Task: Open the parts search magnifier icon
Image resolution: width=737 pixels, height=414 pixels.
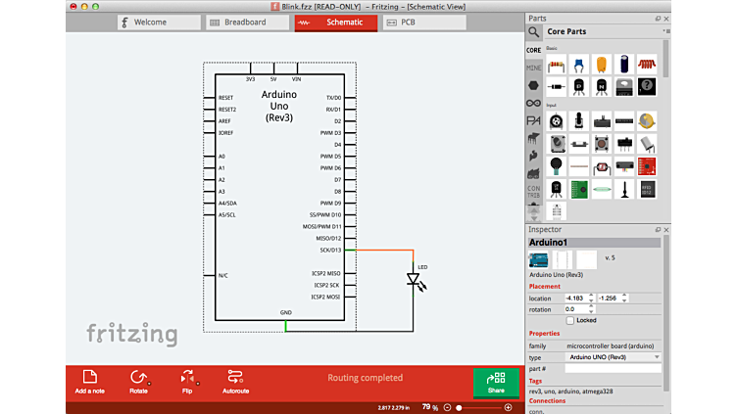Action: [x=534, y=31]
